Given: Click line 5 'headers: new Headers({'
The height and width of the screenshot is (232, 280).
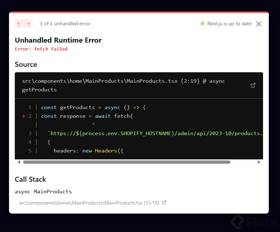Looking at the screenshot, I should [88, 151].
